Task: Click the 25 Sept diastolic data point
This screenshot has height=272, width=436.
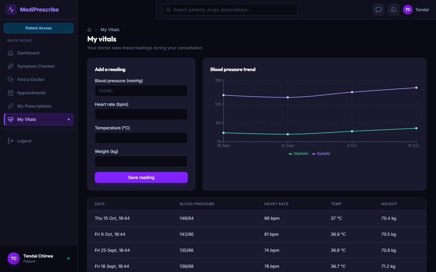Action: pyautogui.click(x=288, y=134)
